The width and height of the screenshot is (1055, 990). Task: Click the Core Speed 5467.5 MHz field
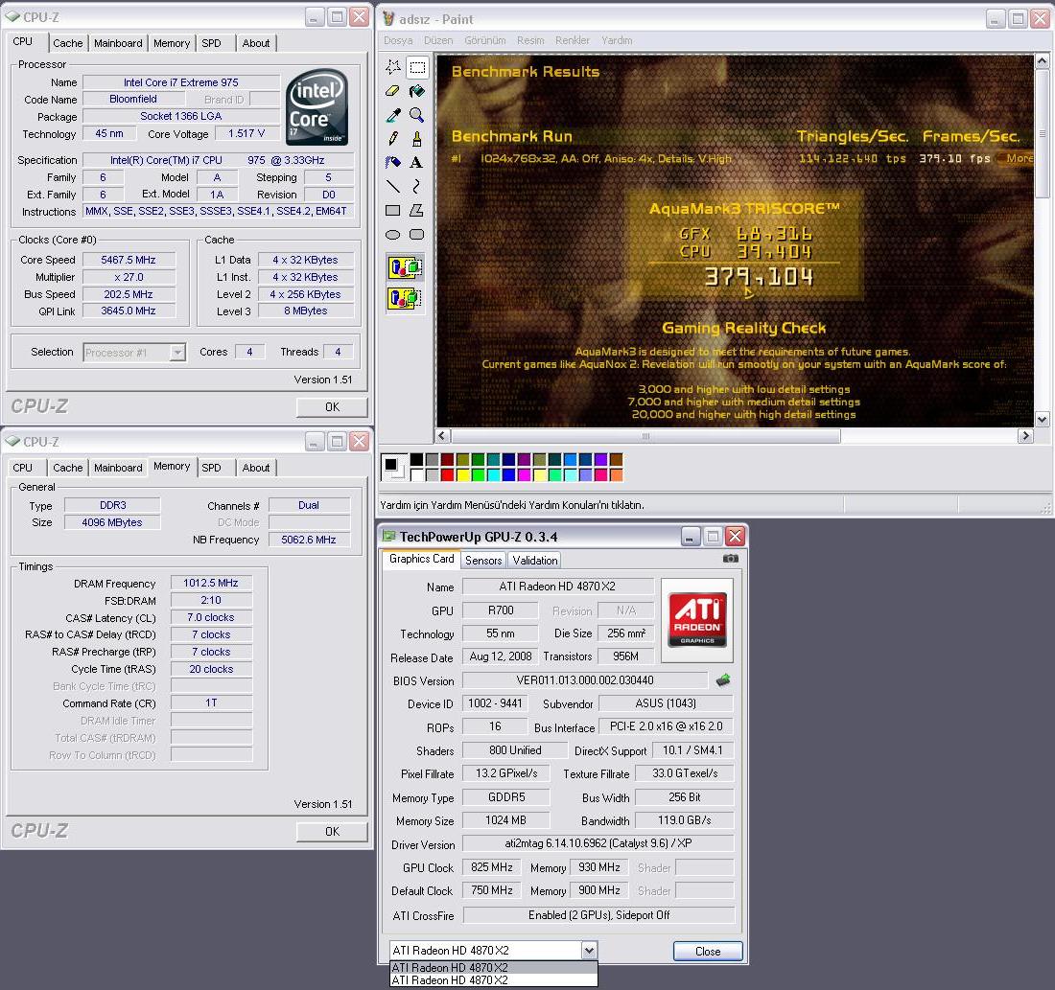(129, 260)
